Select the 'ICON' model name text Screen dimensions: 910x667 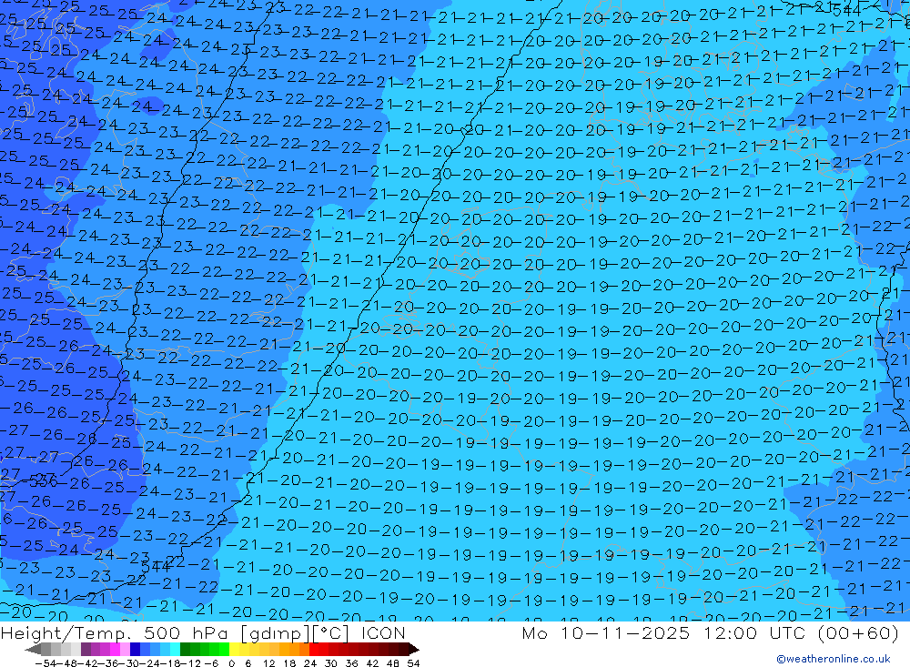[x=383, y=632]
